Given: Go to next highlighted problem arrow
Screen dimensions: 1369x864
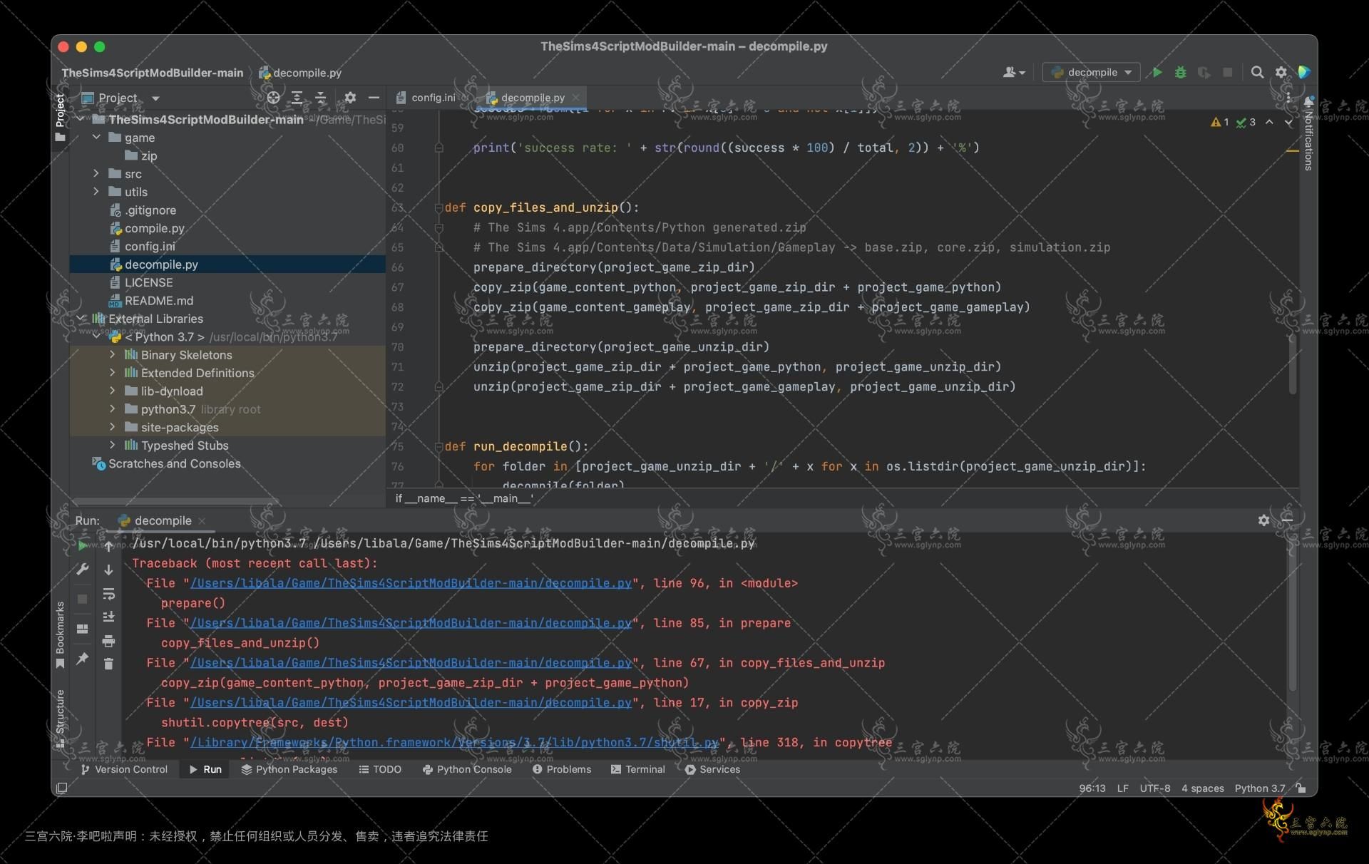Looking at the screenshot, I should [x=1288, y=123].
